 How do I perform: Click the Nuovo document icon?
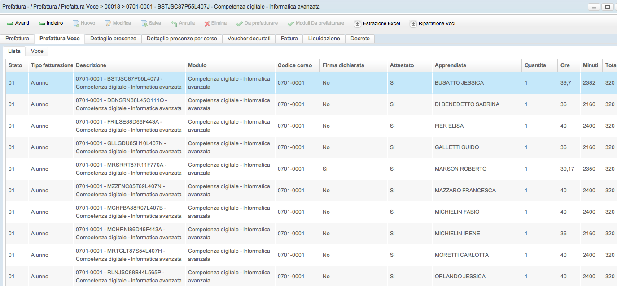coord(76,23)
